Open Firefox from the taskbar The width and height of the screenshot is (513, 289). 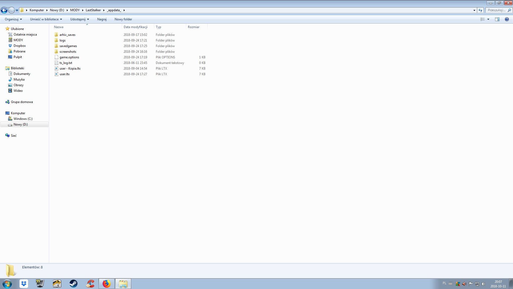tap(106, 284)
